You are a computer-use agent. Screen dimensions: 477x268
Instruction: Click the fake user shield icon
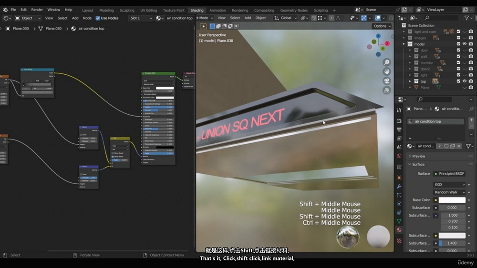click(446, 146)
